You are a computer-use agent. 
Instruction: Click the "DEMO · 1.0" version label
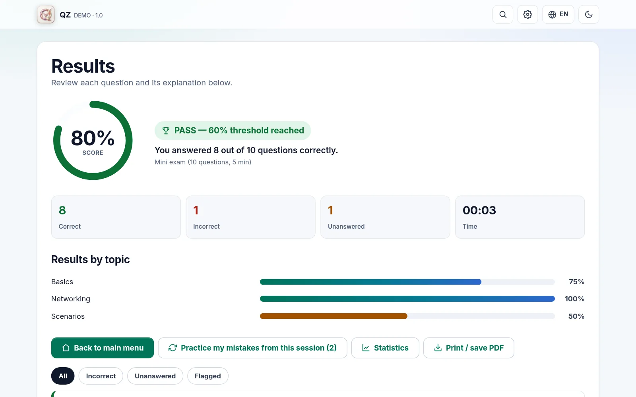[88, 15]
